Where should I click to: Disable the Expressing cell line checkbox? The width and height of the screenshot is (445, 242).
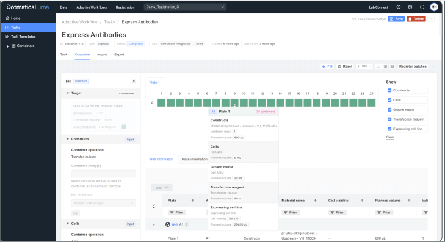[x=389, y=129]
